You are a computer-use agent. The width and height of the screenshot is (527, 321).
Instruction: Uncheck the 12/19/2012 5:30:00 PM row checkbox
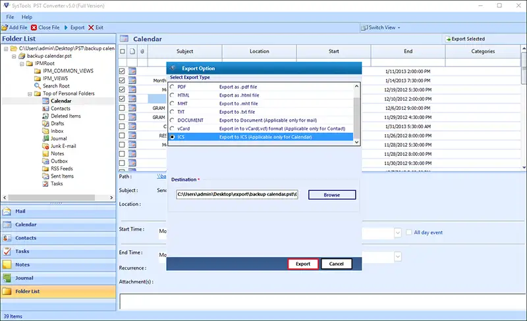pos(122,89)
